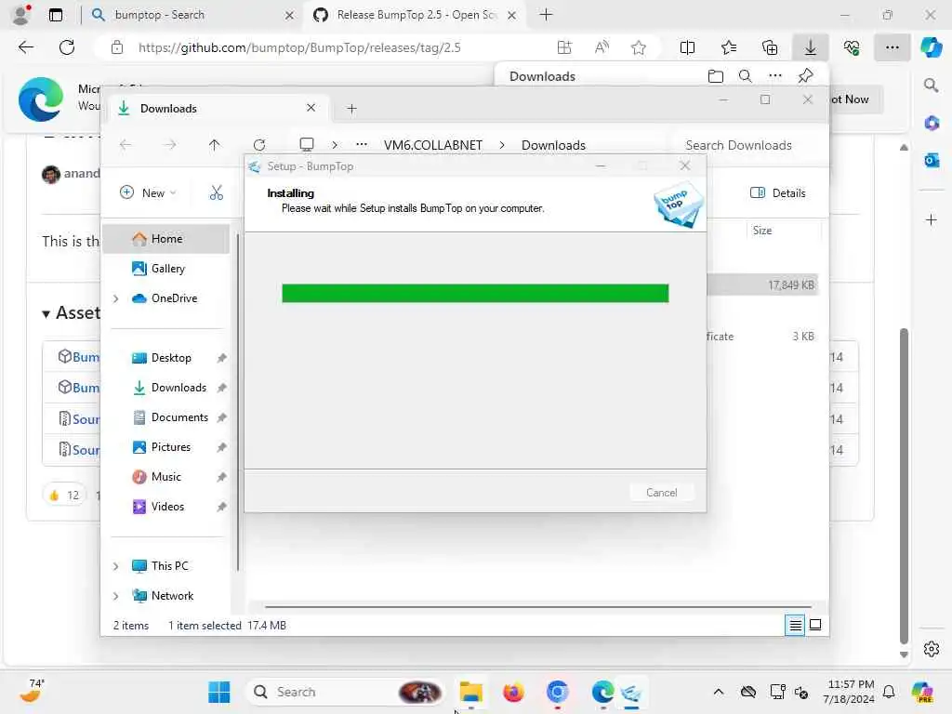This screenshot has height=714, width=952.
Task: Go back in Edge browser
Action: (25, 47)
